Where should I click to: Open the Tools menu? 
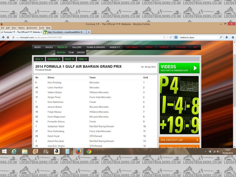[x=41, y=28]
